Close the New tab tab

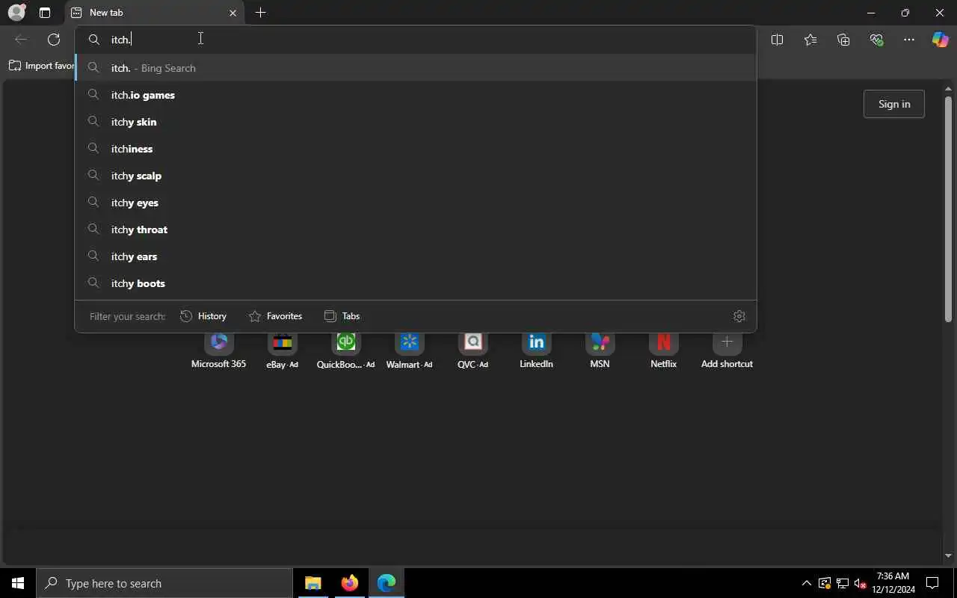233,13
